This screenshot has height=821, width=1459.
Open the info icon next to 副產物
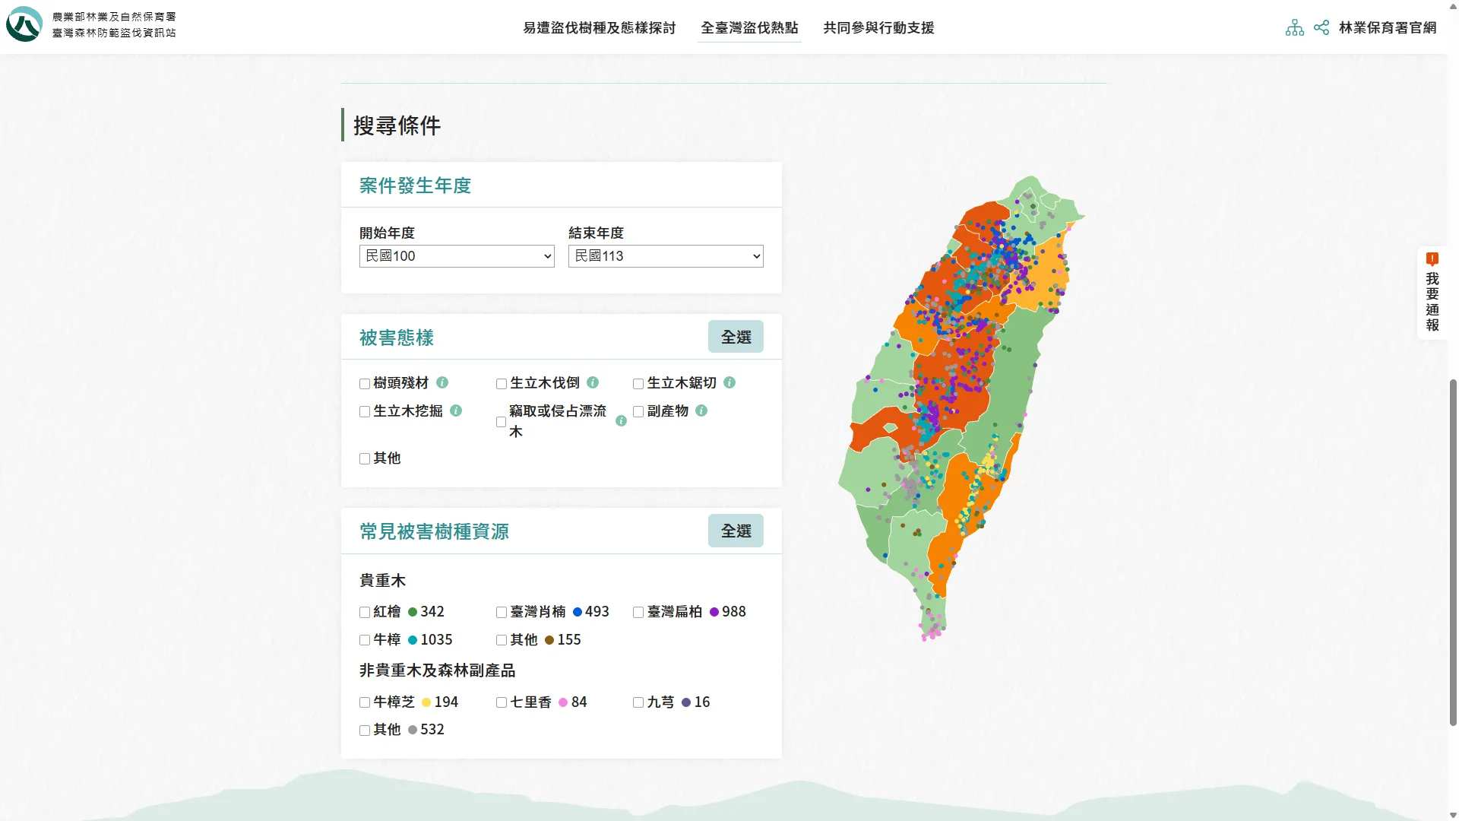[x=701, y=410]
